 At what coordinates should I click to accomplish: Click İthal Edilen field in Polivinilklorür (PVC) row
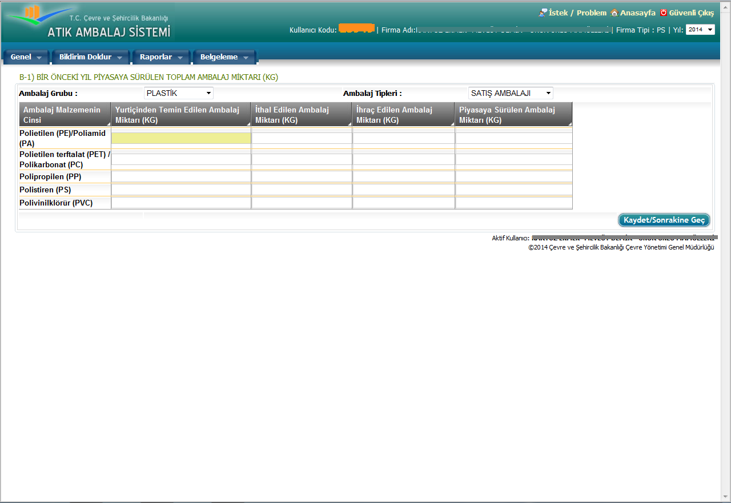(302, 203)
